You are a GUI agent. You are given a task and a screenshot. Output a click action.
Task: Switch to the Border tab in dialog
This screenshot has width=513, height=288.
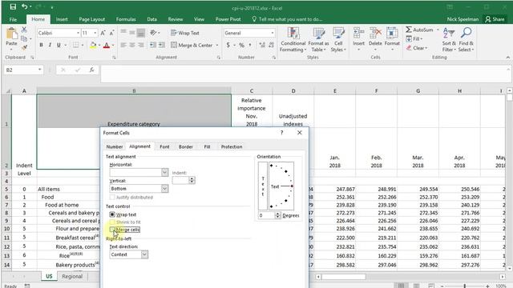186,147
